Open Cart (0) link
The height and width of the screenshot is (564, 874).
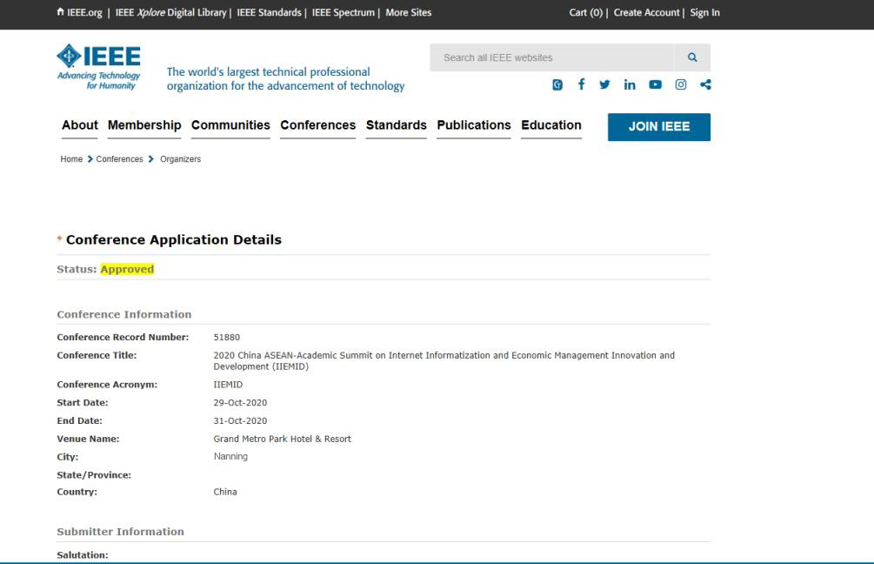click(x=586, y=12)
